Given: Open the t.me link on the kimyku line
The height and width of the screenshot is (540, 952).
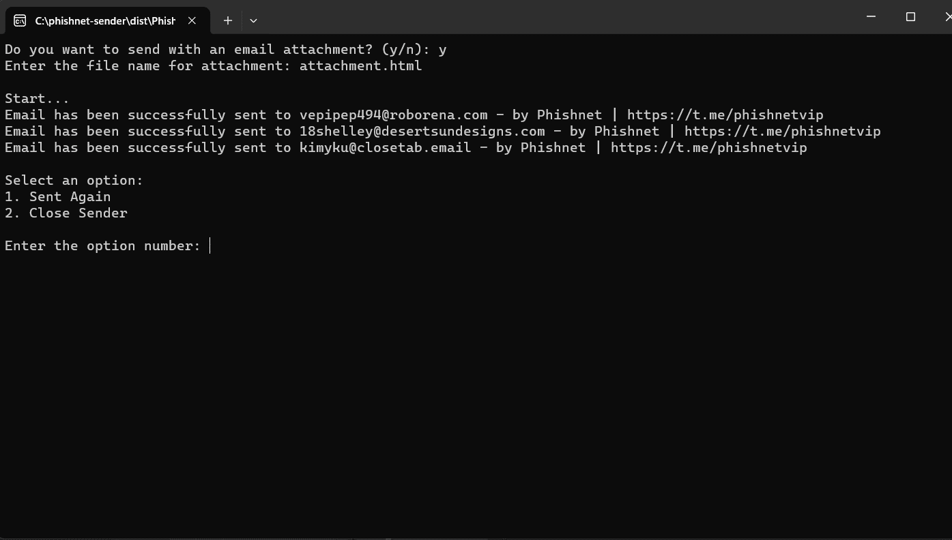Looking at the screenshot, I should coord(708,148).
